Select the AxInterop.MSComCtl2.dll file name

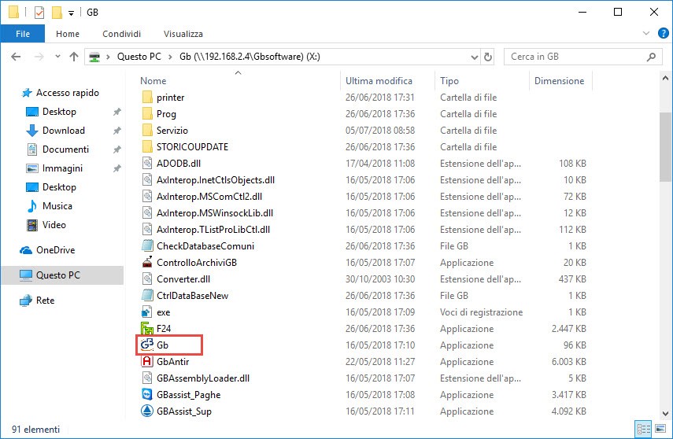point(209,197)
